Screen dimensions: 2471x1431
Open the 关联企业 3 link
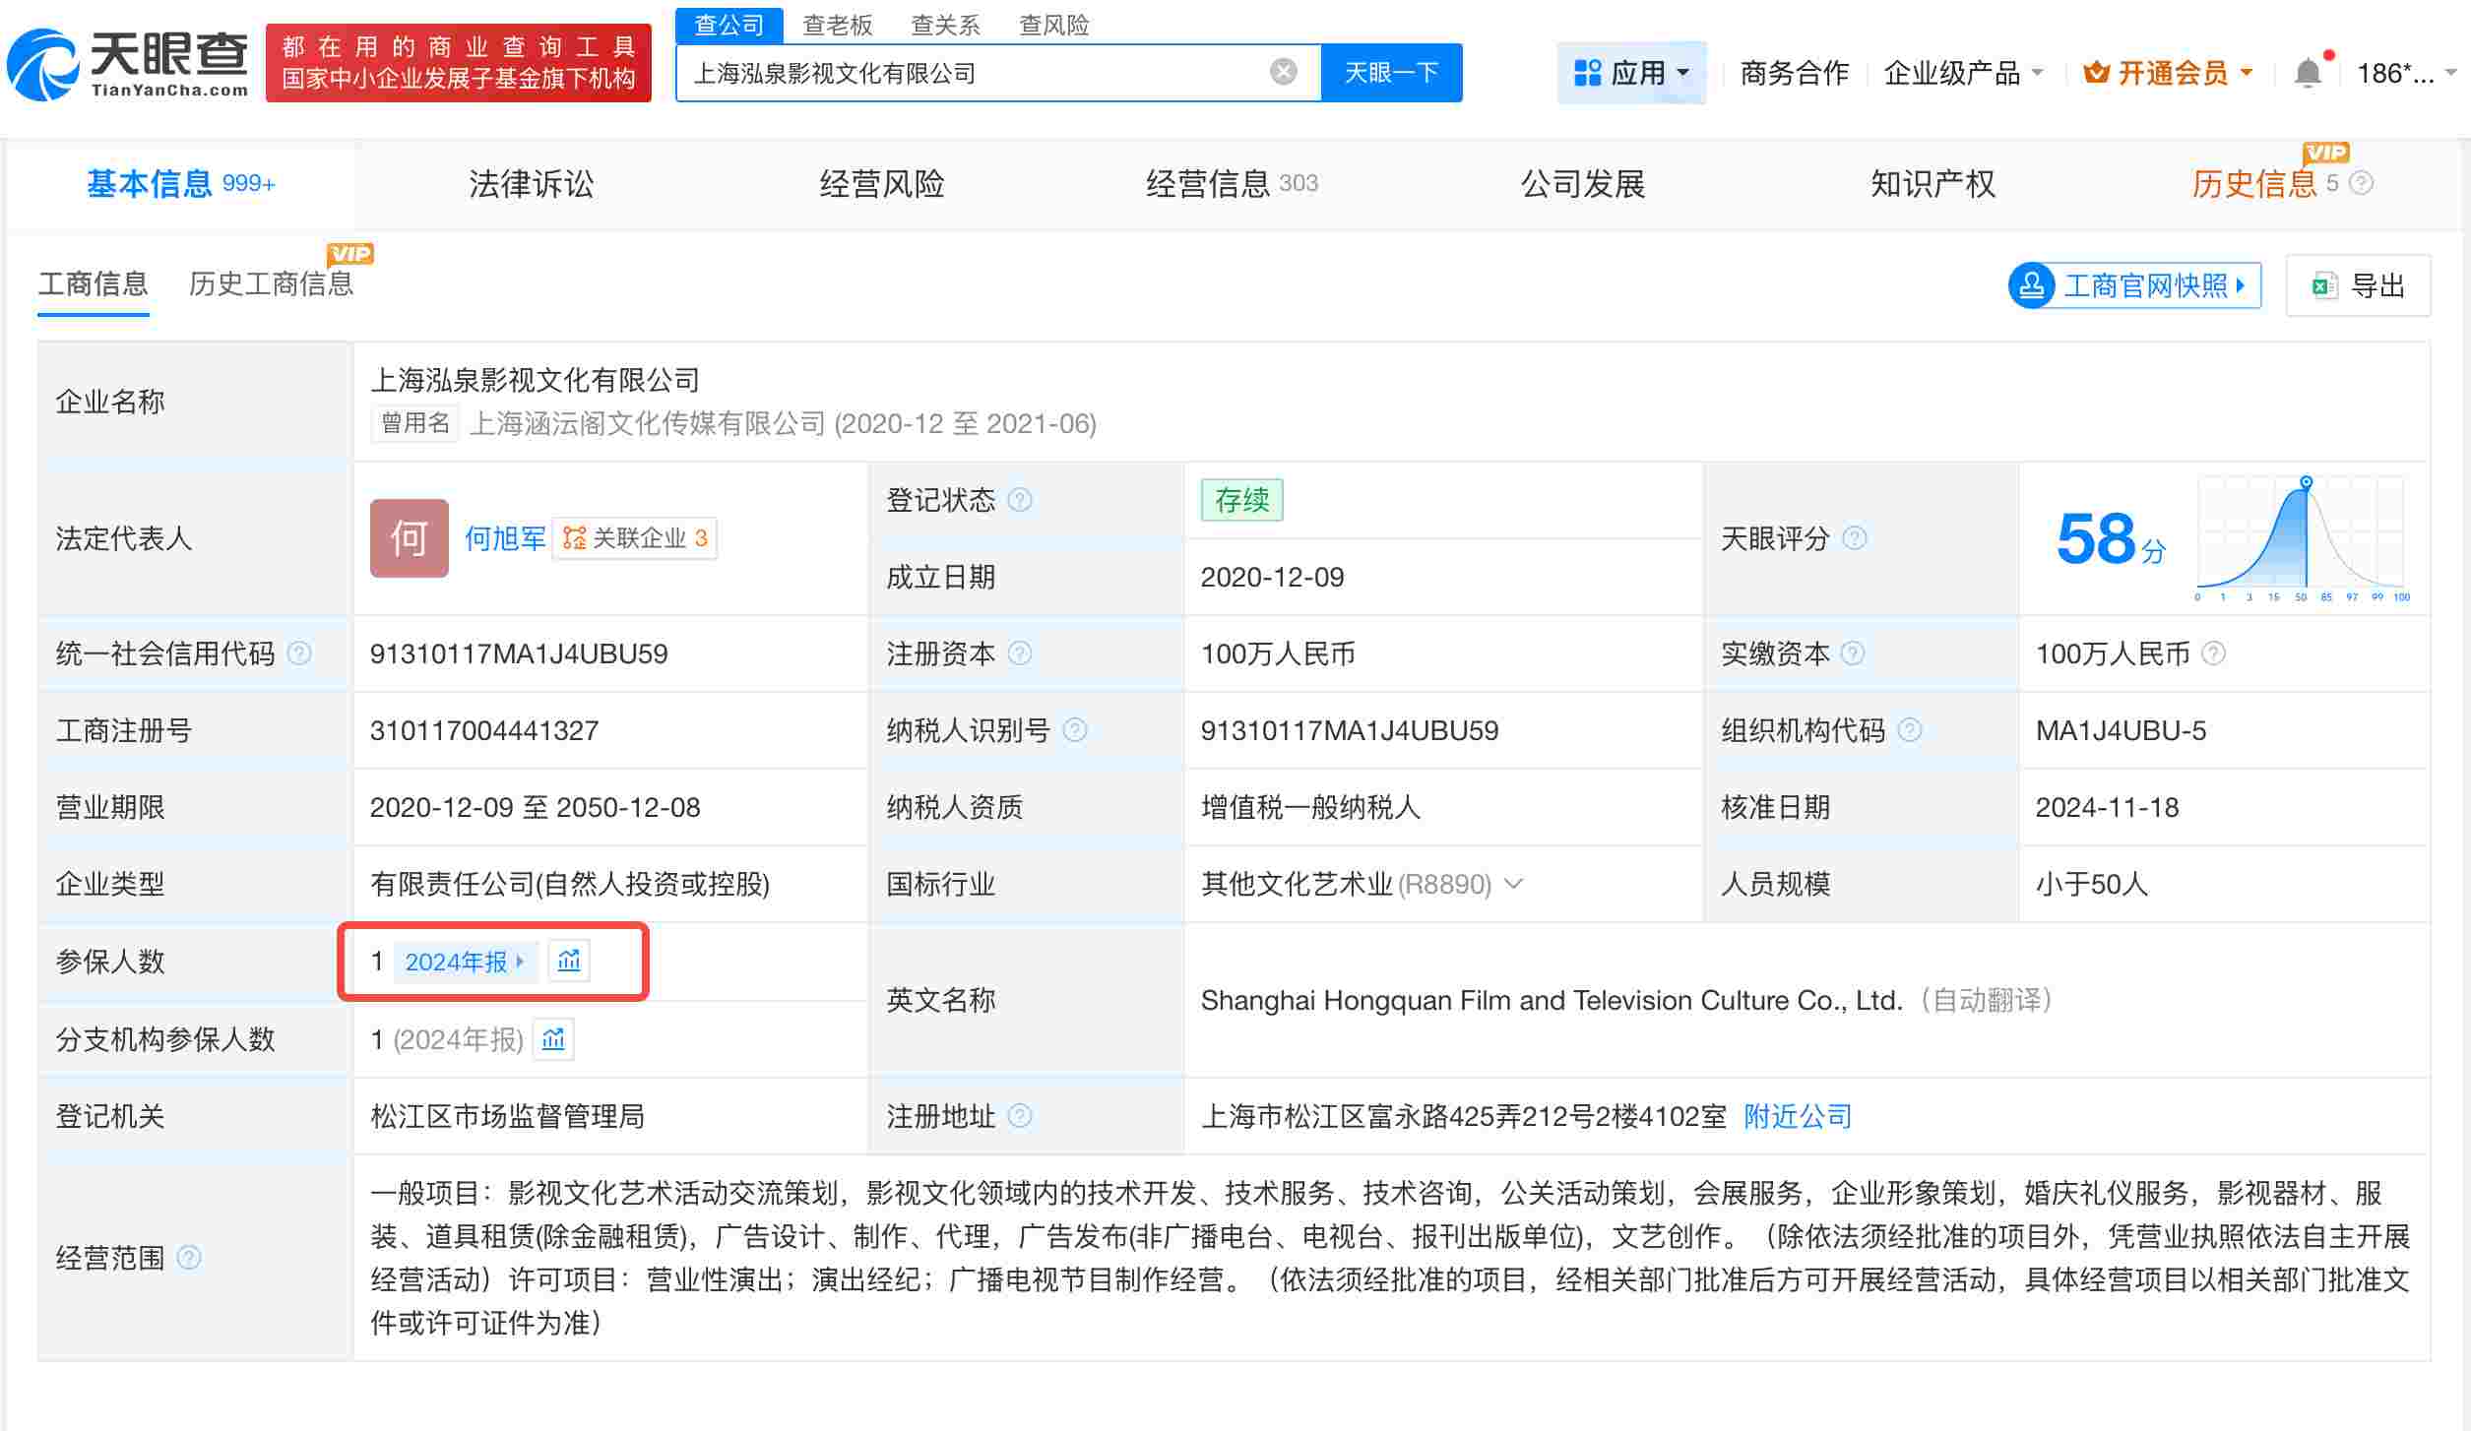tap(636, 539)
